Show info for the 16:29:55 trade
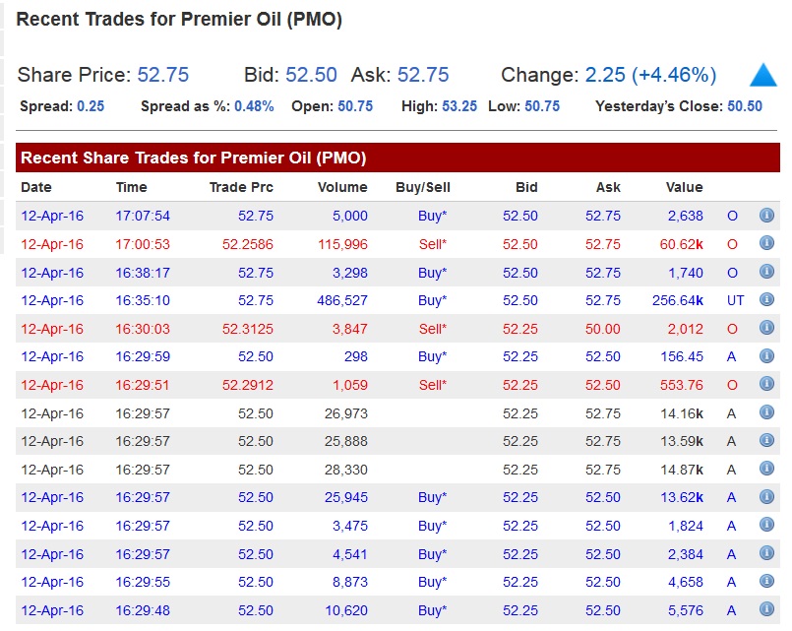Image resolution: width=792 pixels, height=631 pixels. click(x=766, y=582)
